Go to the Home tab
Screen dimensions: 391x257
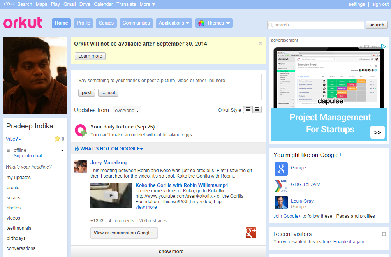62,23
